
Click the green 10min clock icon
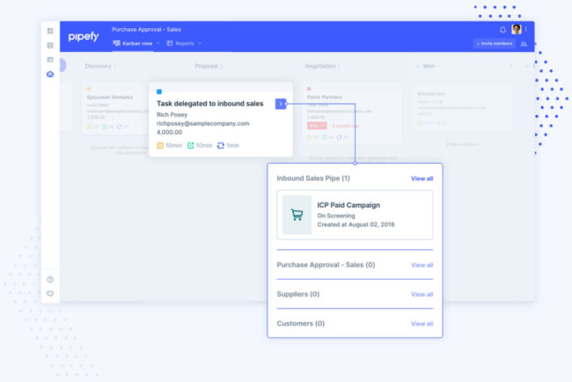click(190, 145)
